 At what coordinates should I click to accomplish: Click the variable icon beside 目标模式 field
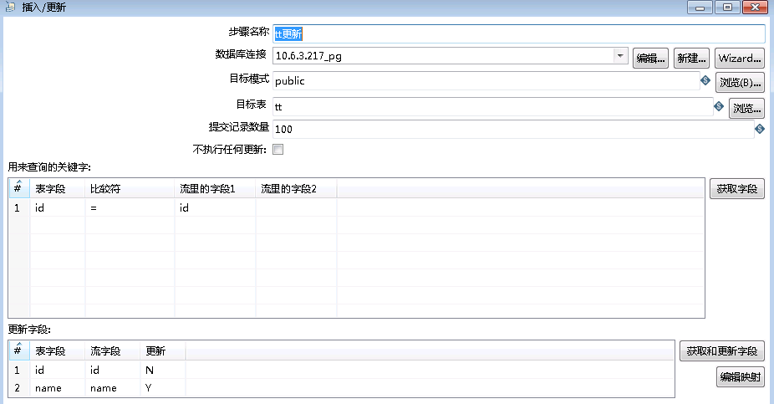pos(705,80)
